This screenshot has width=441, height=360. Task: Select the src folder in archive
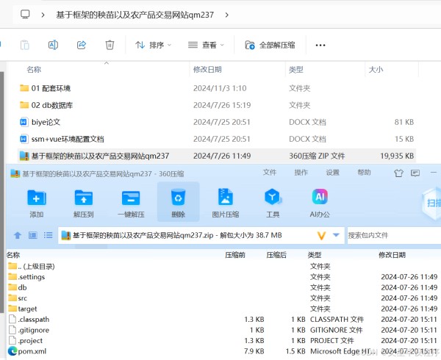(x=18, y=298)
